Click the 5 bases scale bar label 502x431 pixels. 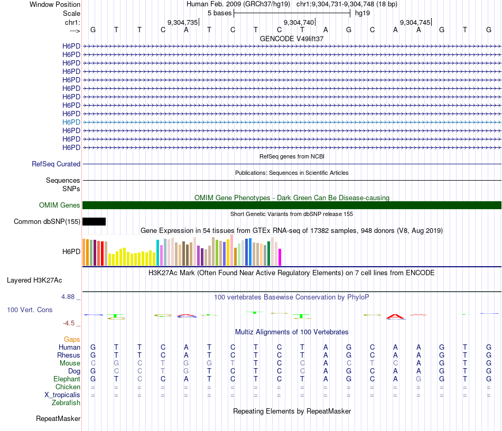219,13
